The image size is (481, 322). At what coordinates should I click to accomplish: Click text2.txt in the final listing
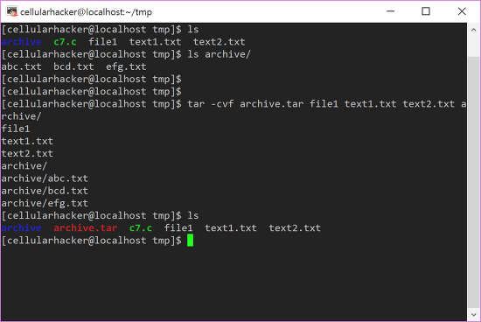click(295, 228)
